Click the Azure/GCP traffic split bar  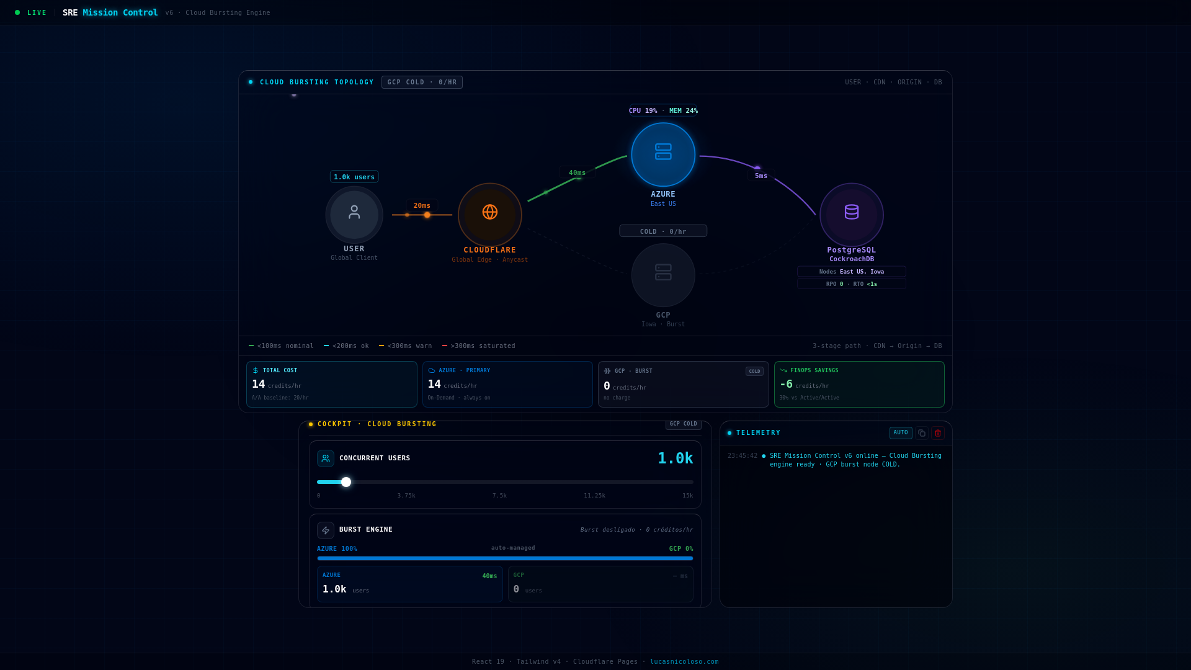[505, 558]
